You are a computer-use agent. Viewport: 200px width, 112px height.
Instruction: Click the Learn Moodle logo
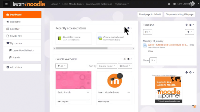(x=29, y=4)
